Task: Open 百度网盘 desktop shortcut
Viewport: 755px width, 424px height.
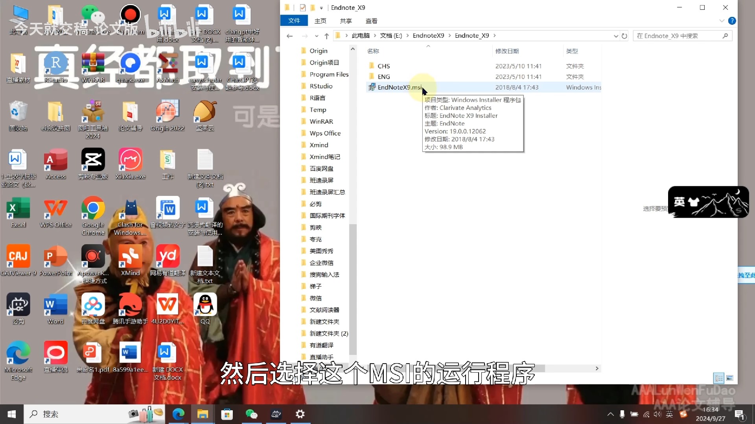Action: pos(93,309)
